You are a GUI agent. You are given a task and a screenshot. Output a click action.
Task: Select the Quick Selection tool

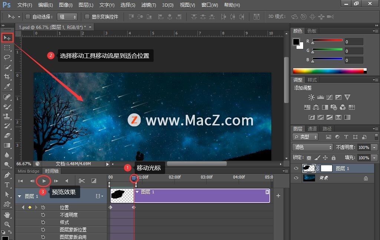pos(7,67)
